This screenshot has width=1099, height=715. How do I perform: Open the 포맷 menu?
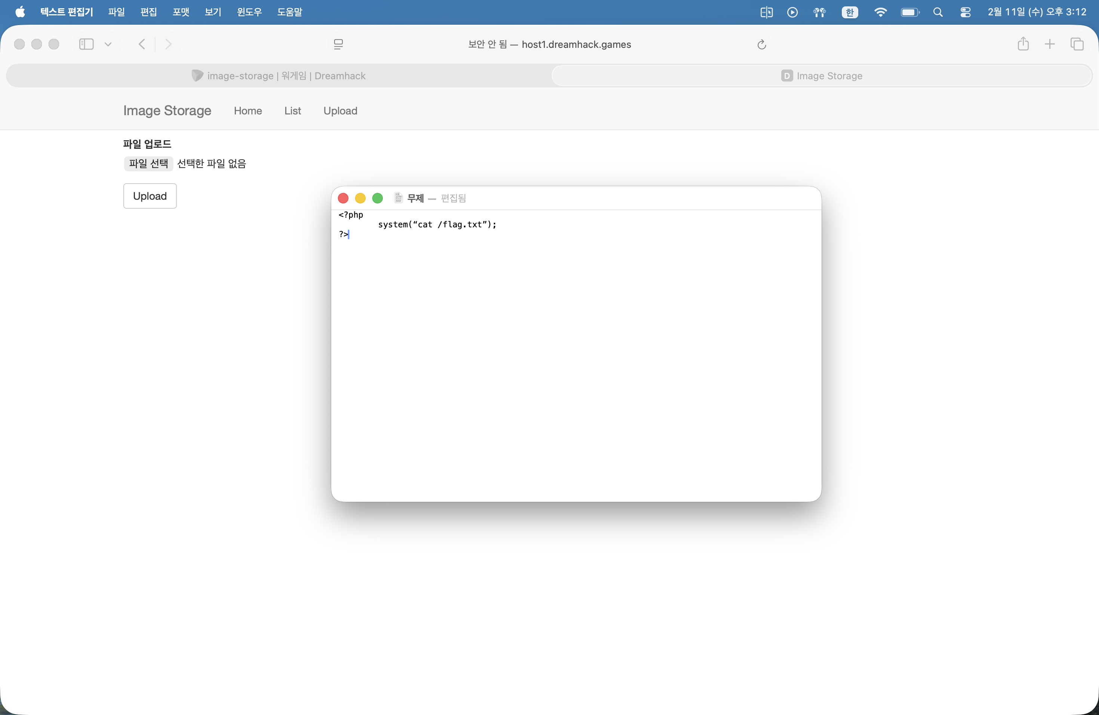click(181, 12)
